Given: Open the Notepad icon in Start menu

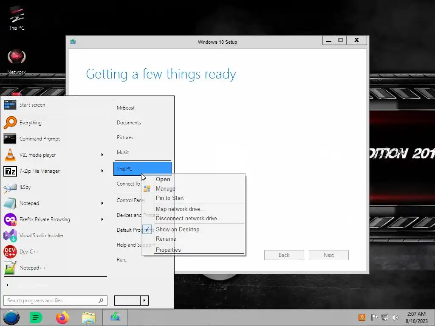Looking at the screenshot, I should click(x=10, y=203).
